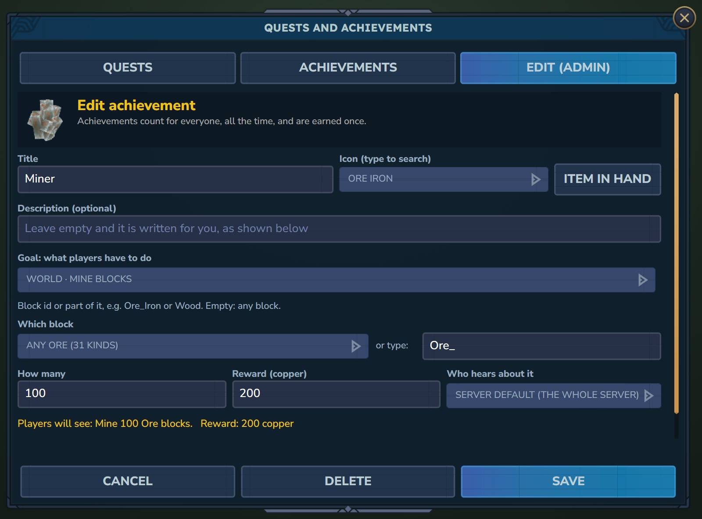Select the Edit (Admin) tab
The width and height of the screenshot is (702, 519).
[x=568, y=68]
